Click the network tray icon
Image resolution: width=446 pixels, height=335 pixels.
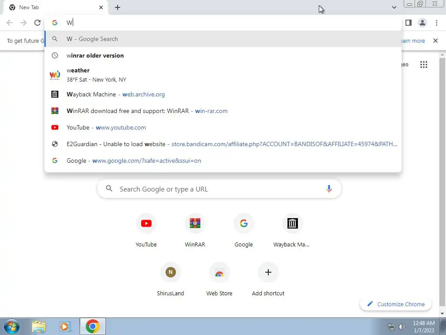pyautogui.click(x=392, y=327)
